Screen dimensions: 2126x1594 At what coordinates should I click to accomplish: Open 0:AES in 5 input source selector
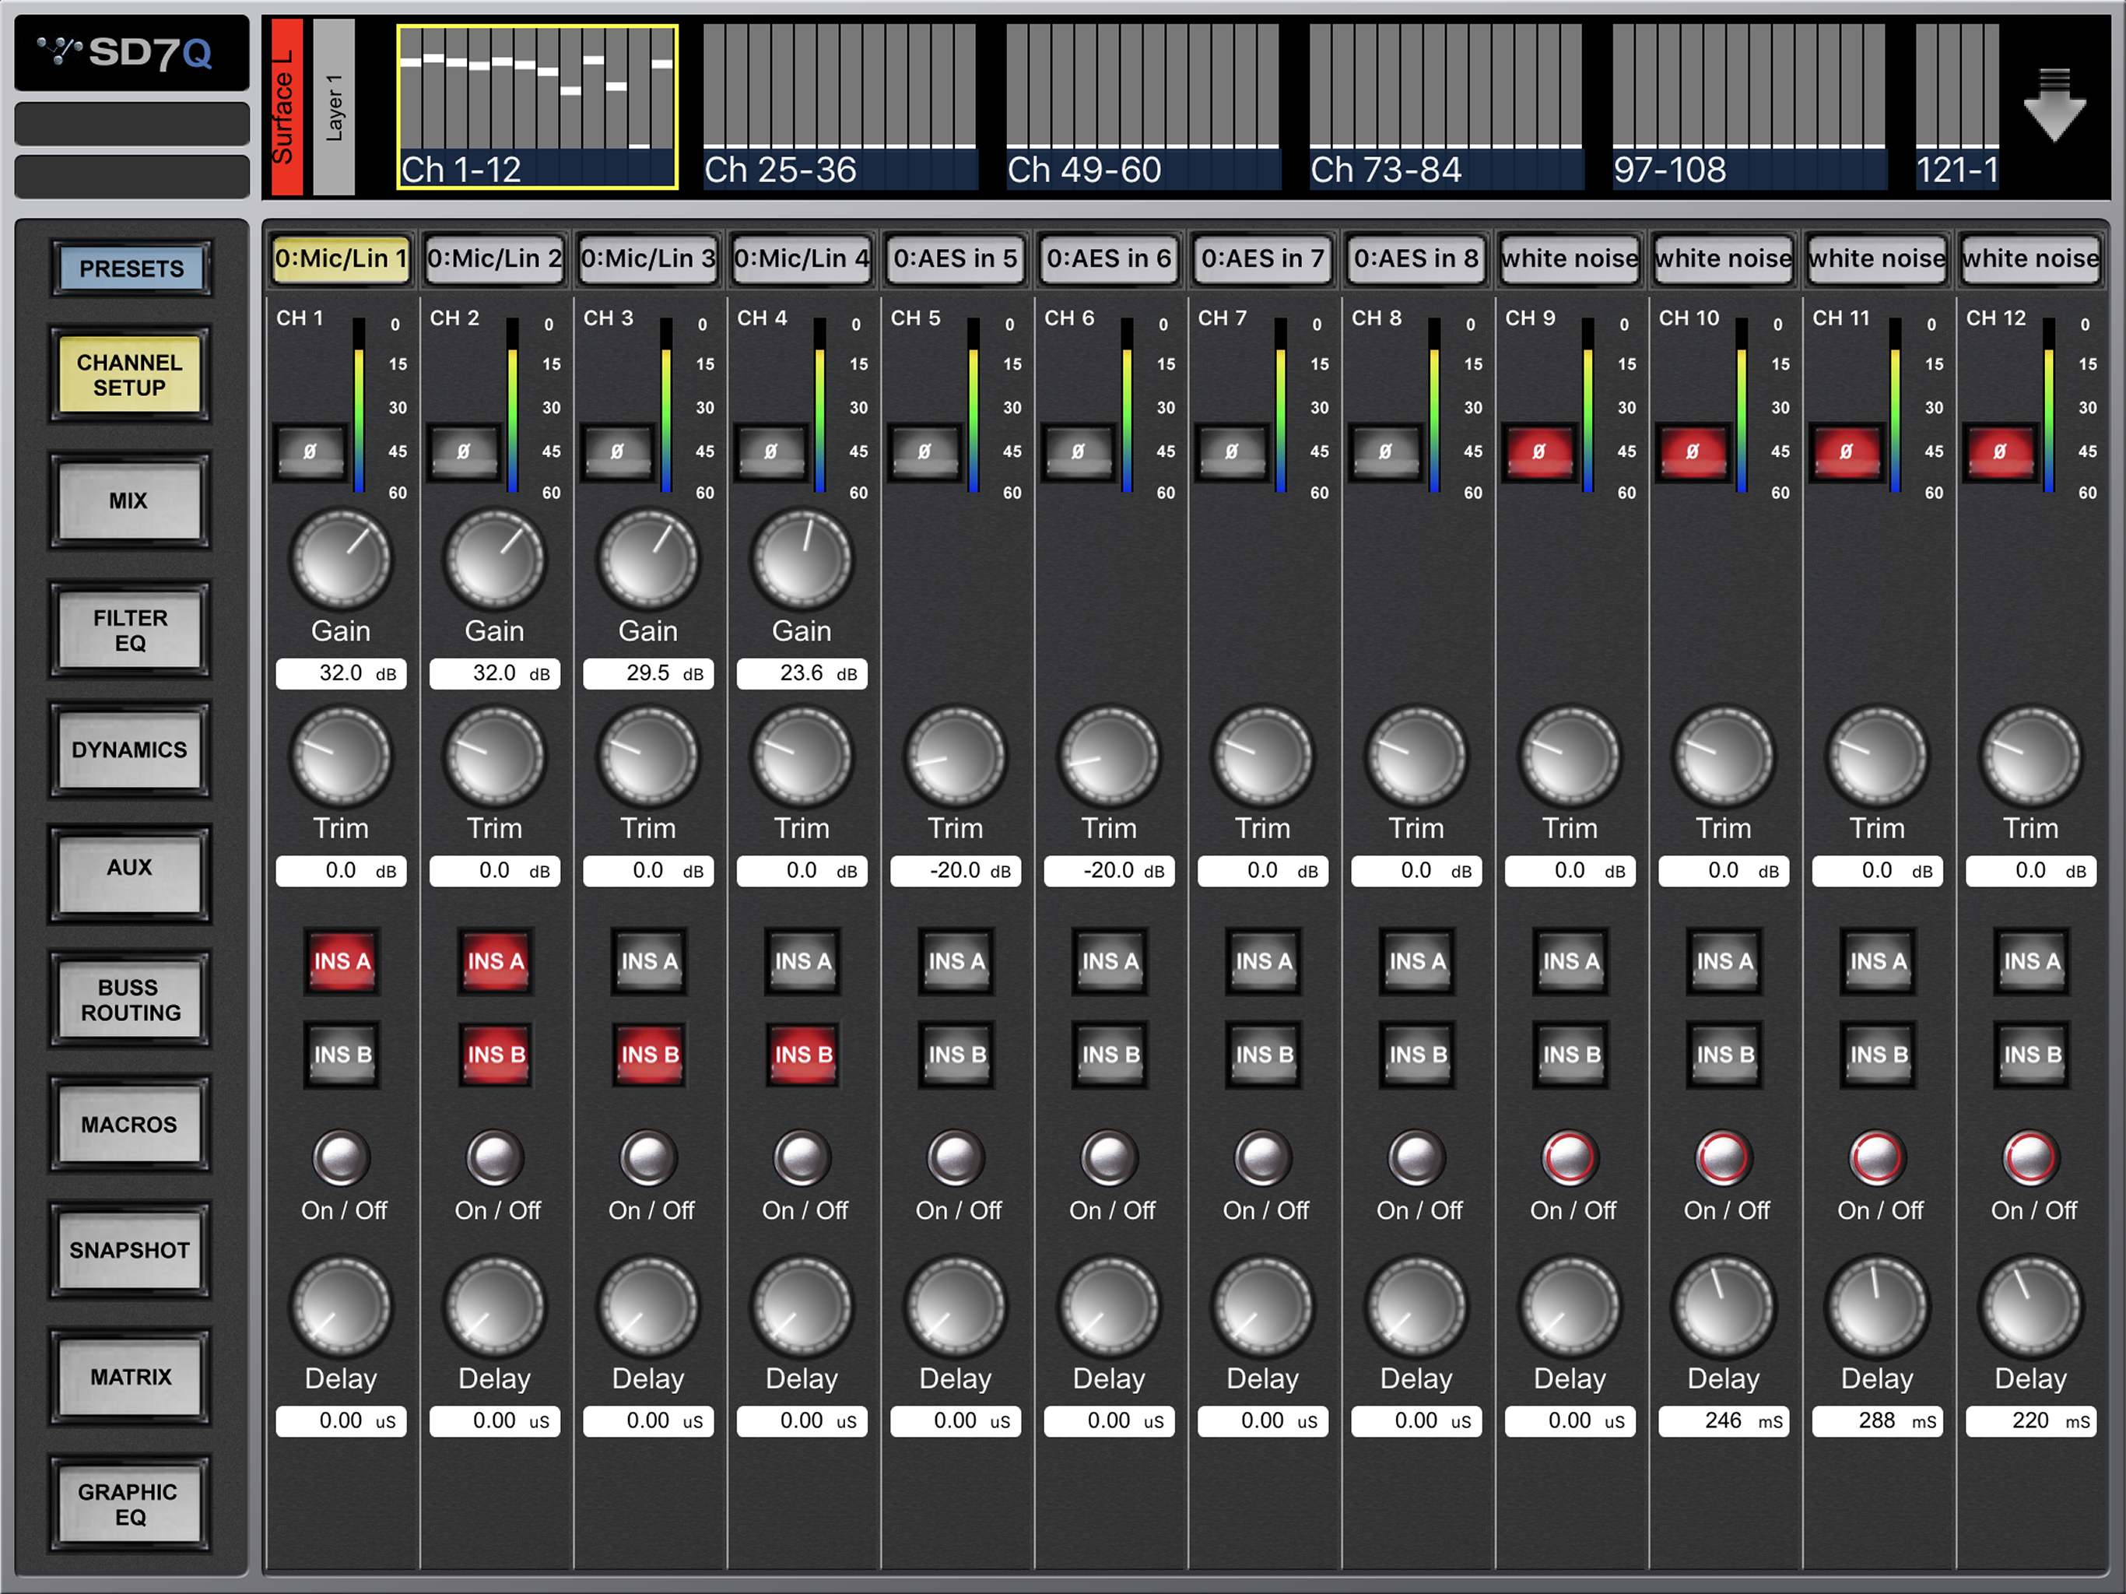[956, 258]
